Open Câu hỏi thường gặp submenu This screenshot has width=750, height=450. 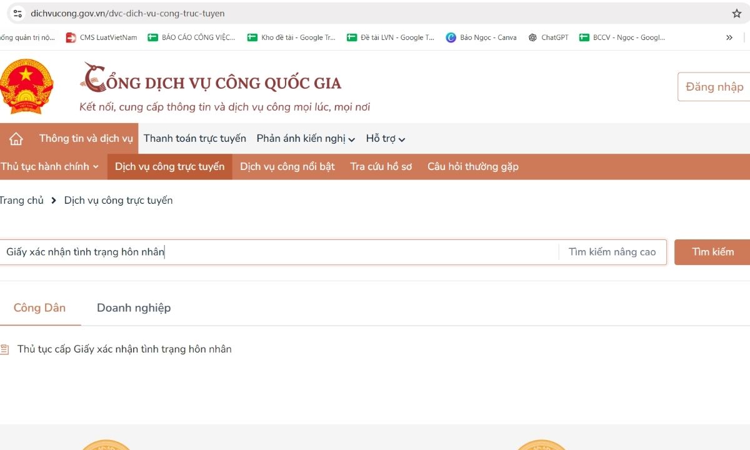click(473, 167)
